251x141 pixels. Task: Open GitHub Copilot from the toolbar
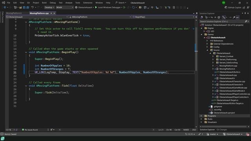[x=233, y=7]
